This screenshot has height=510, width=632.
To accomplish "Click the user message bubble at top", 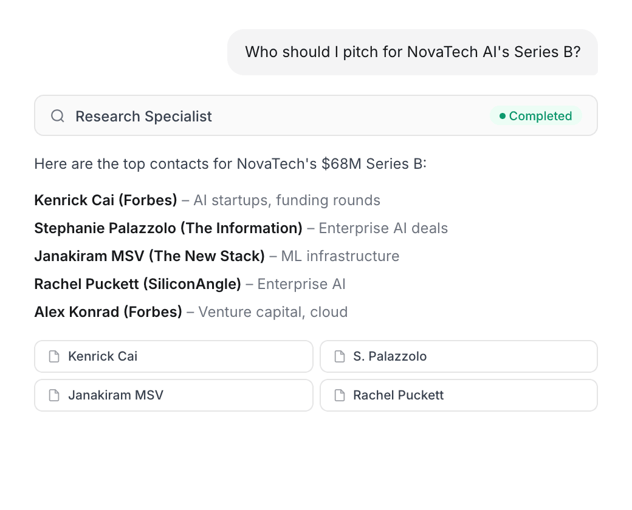I will pyautogui.click(x=413, y=52).
